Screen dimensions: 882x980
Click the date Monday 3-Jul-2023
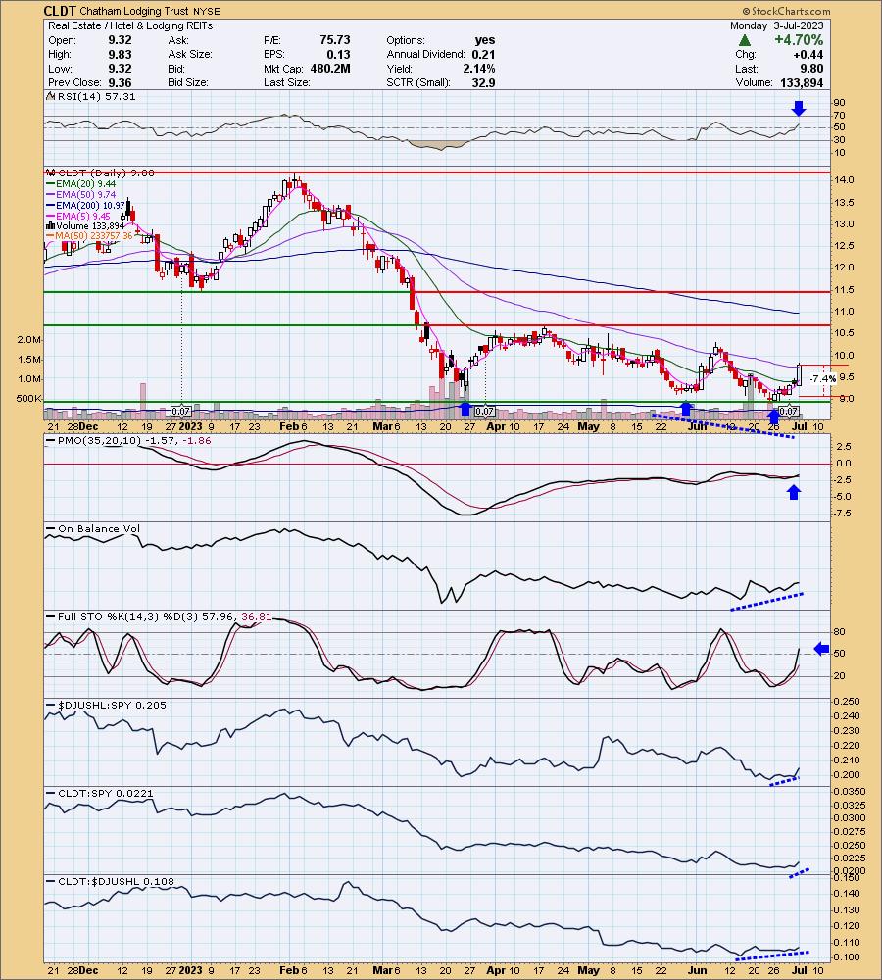[x=777, y=25]
